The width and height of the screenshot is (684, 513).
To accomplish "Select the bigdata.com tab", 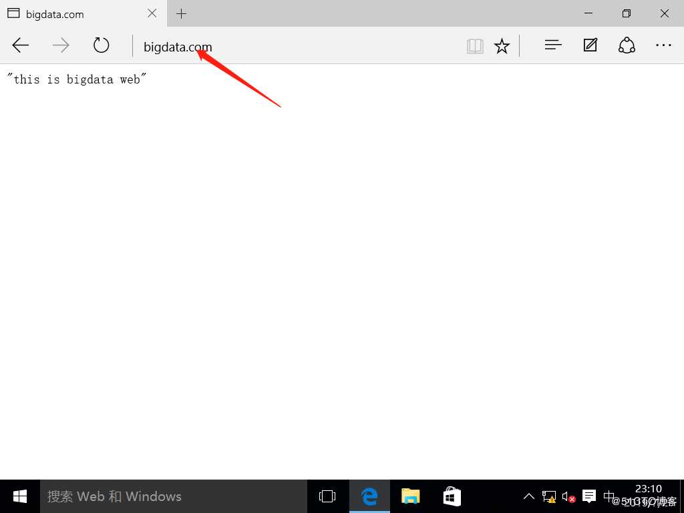I will (x=83, y=13).
